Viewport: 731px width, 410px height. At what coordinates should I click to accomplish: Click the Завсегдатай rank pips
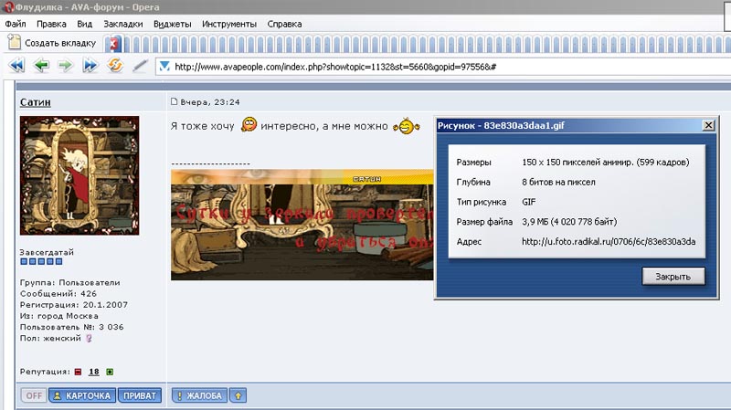point(41,261)
